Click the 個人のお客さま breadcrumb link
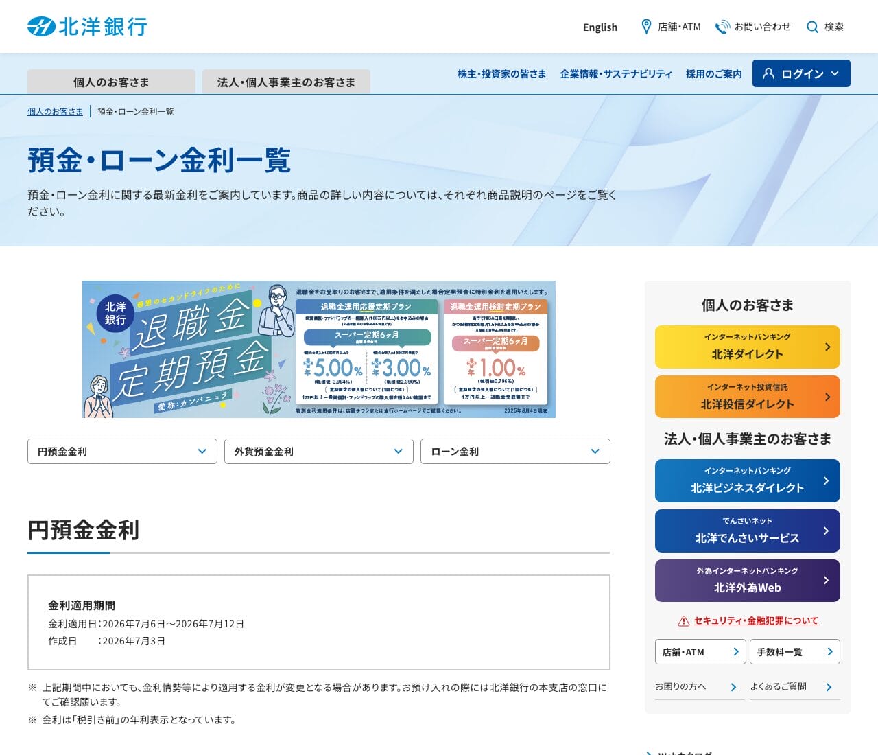 [x=55, y=111]
